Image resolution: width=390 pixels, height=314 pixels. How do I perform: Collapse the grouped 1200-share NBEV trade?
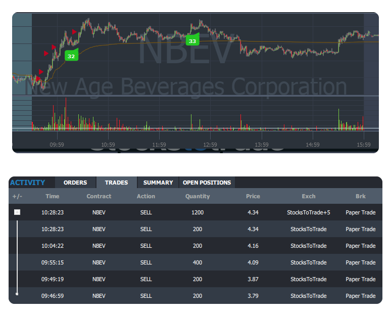click(17, 212)
